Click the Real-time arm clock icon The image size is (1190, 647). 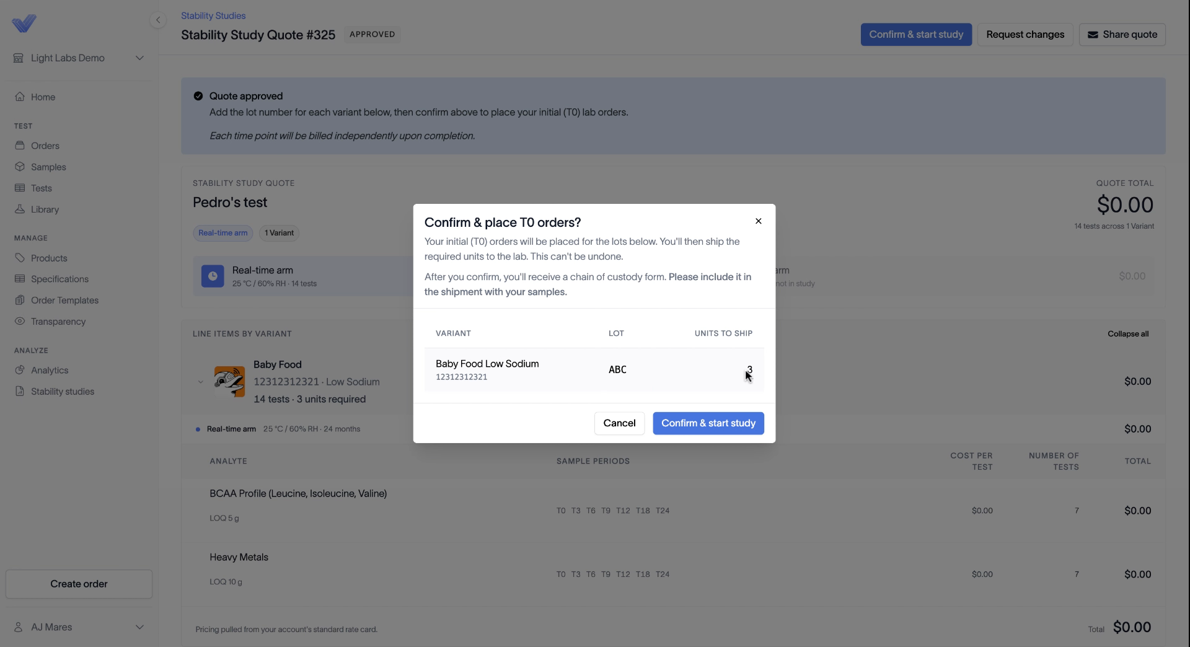(213, 276)
